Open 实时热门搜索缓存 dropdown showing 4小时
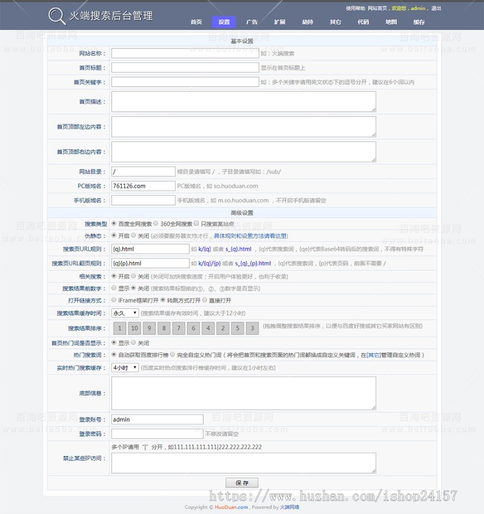This screenshot has height=514, width=484. [x=125, y=368]
